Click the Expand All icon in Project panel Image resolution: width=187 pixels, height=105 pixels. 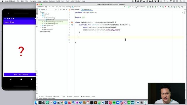(58, 10)
